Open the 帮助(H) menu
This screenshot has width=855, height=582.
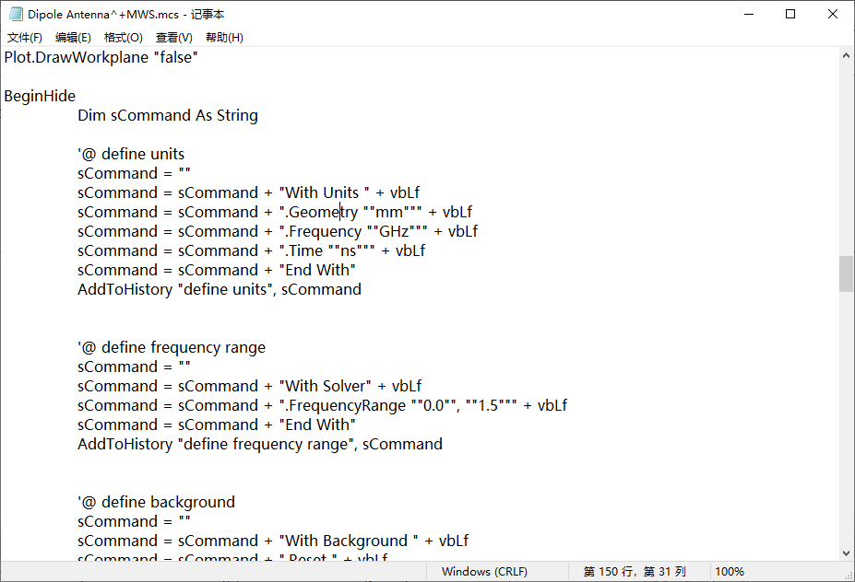[x=222, y=37]
